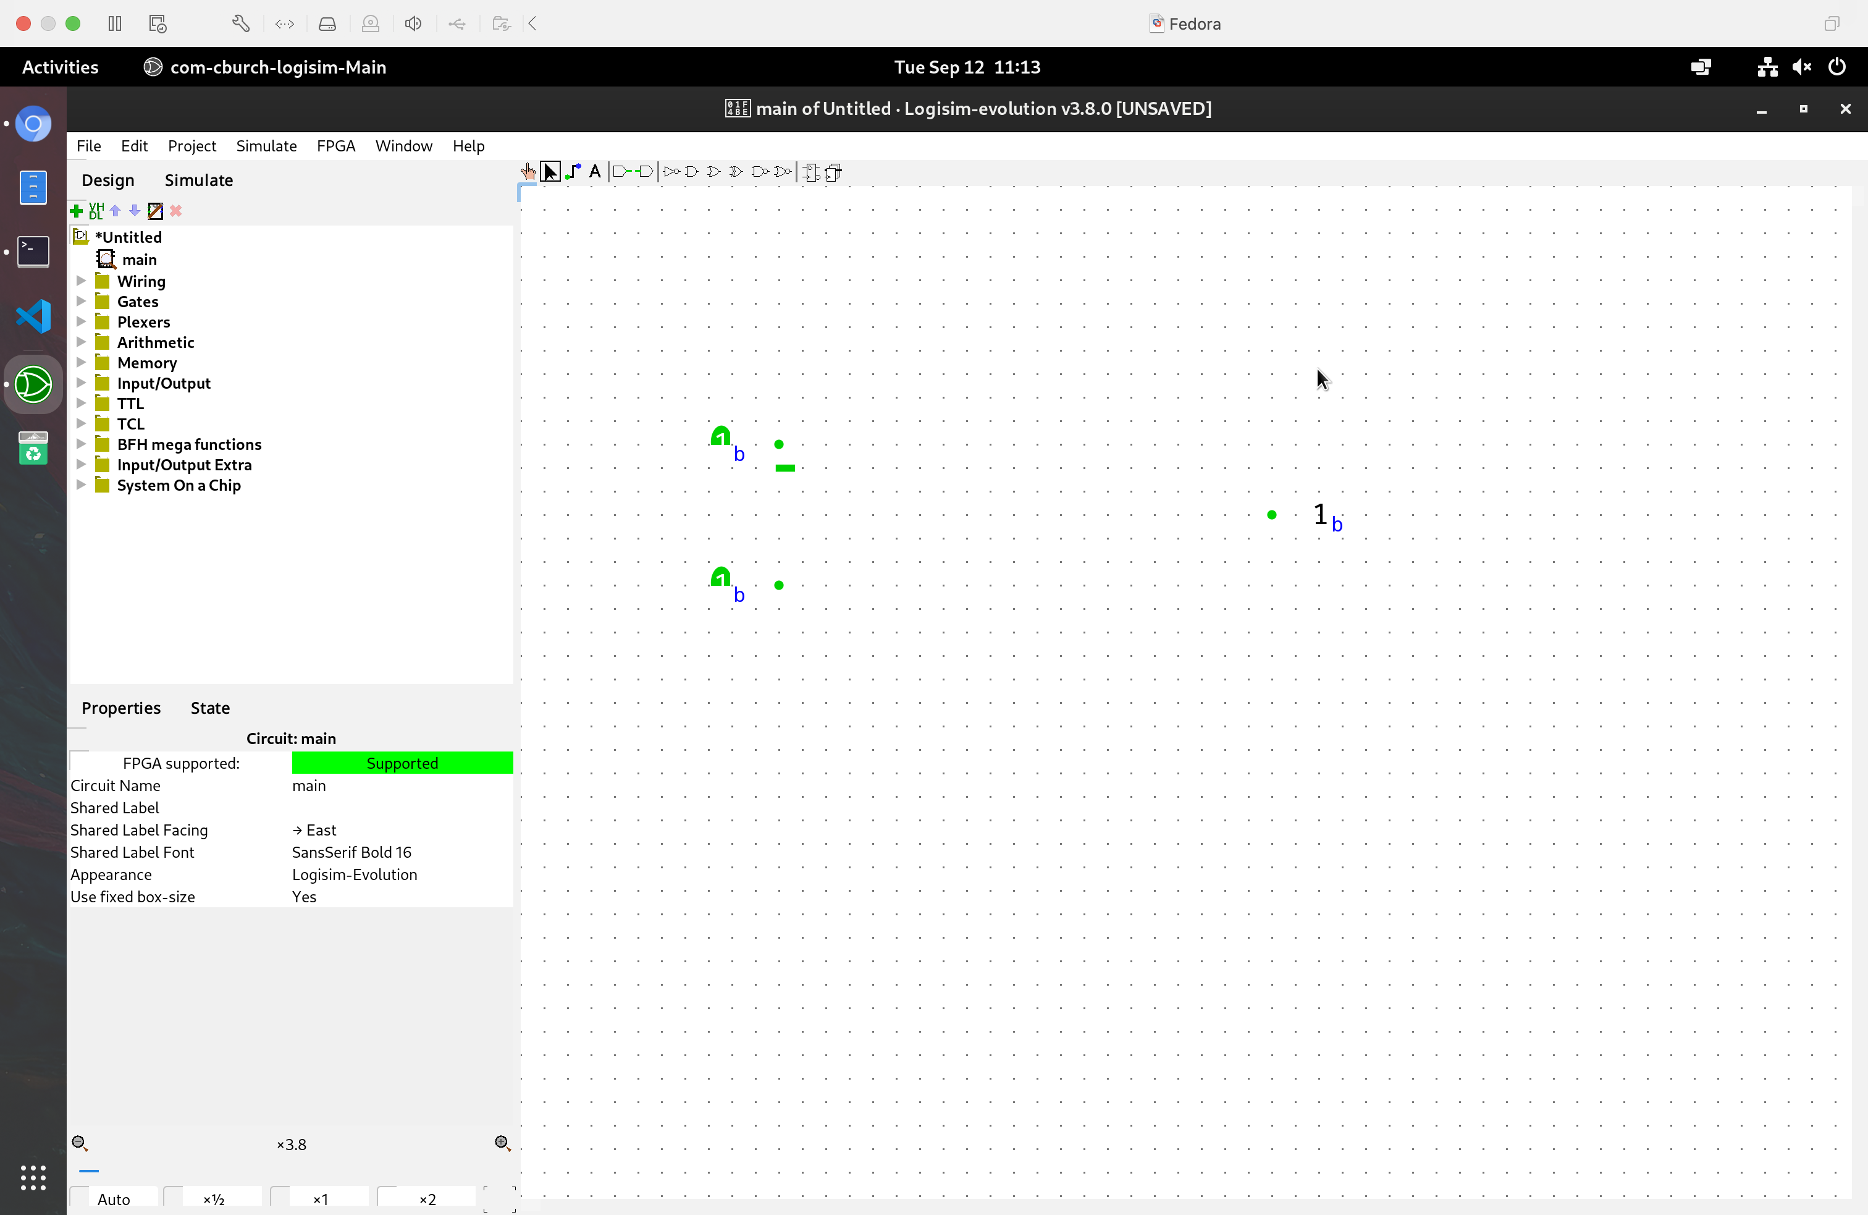
Task: Click the zoom out magnifier icon
Action: tap(79, 1143)
